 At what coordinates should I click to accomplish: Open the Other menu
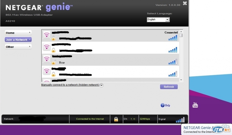coord(18,47)
